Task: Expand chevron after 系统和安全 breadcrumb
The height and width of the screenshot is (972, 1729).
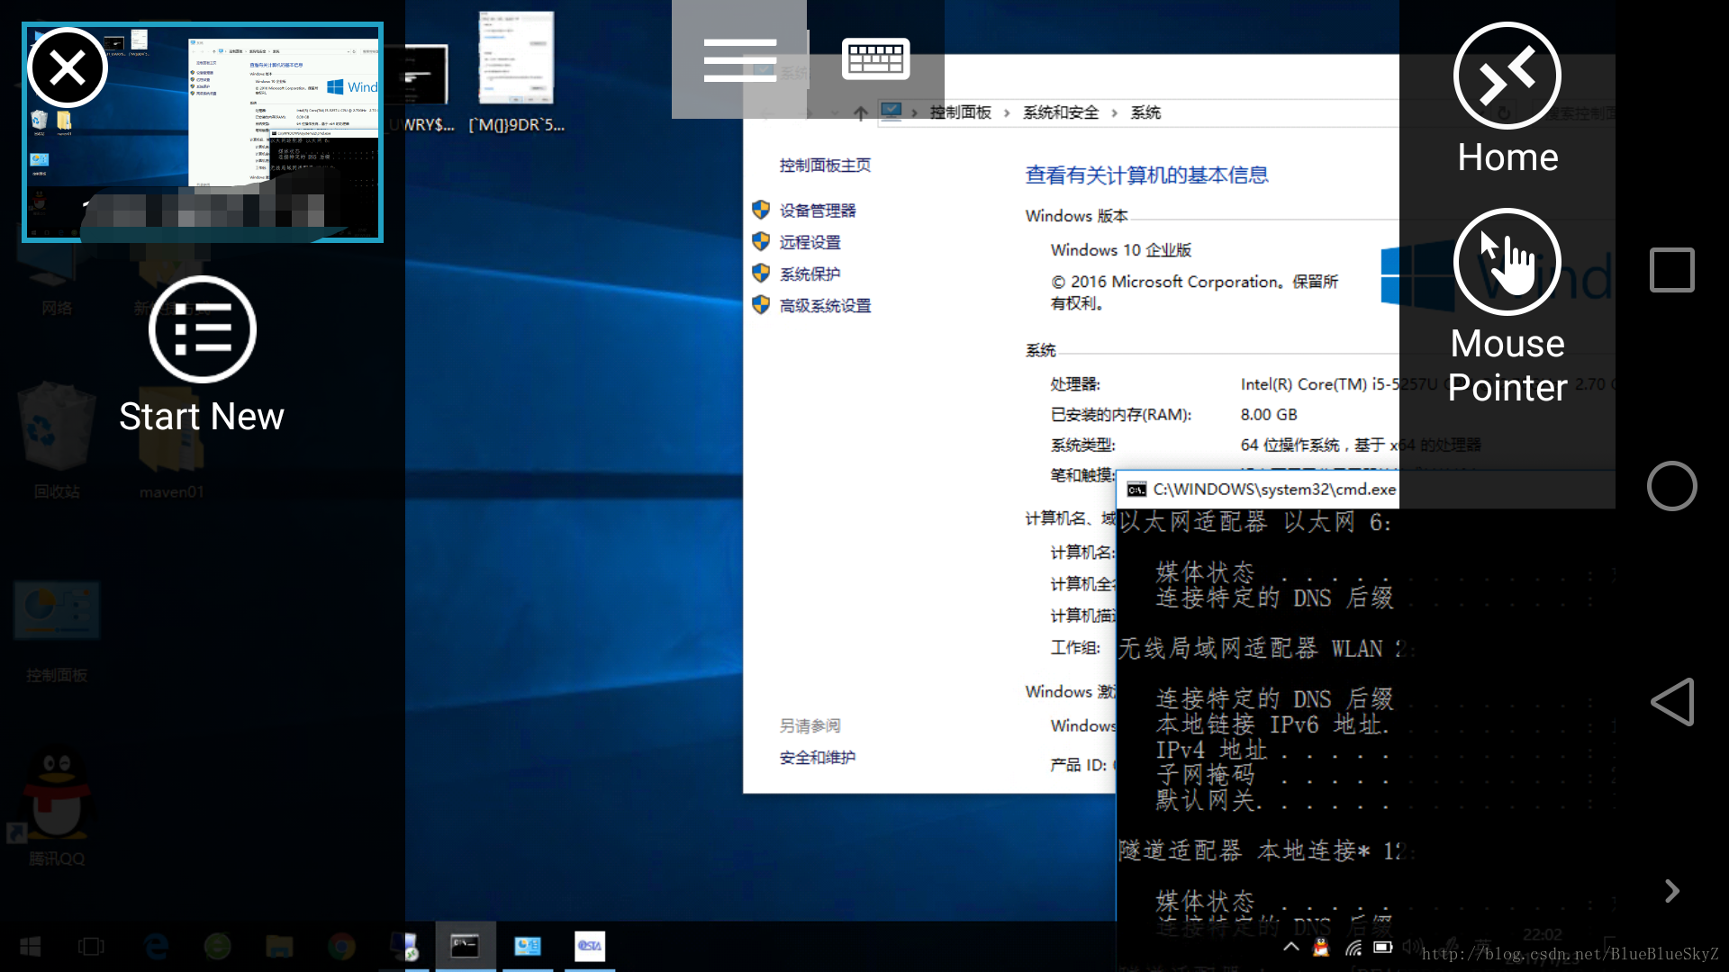Action: tap(1115, 112)
